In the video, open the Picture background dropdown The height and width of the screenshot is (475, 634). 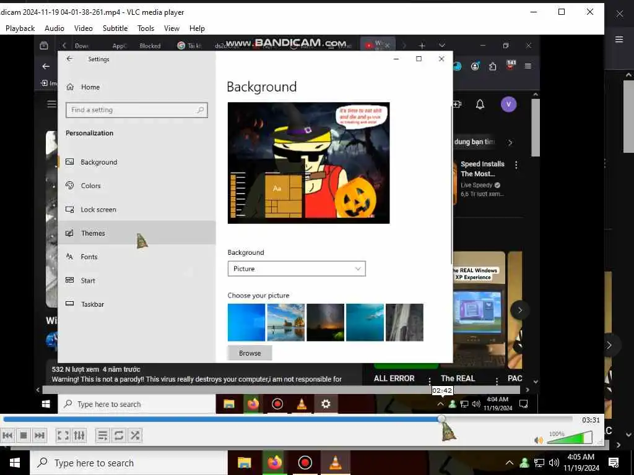pyautogui.click(x=297, y=268)
